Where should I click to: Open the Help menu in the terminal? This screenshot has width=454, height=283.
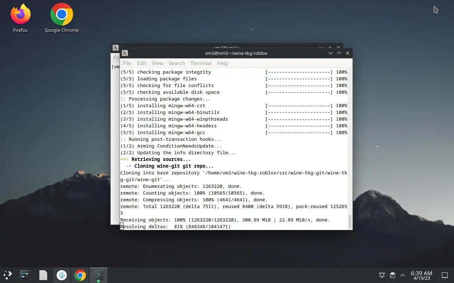point(222,63)
